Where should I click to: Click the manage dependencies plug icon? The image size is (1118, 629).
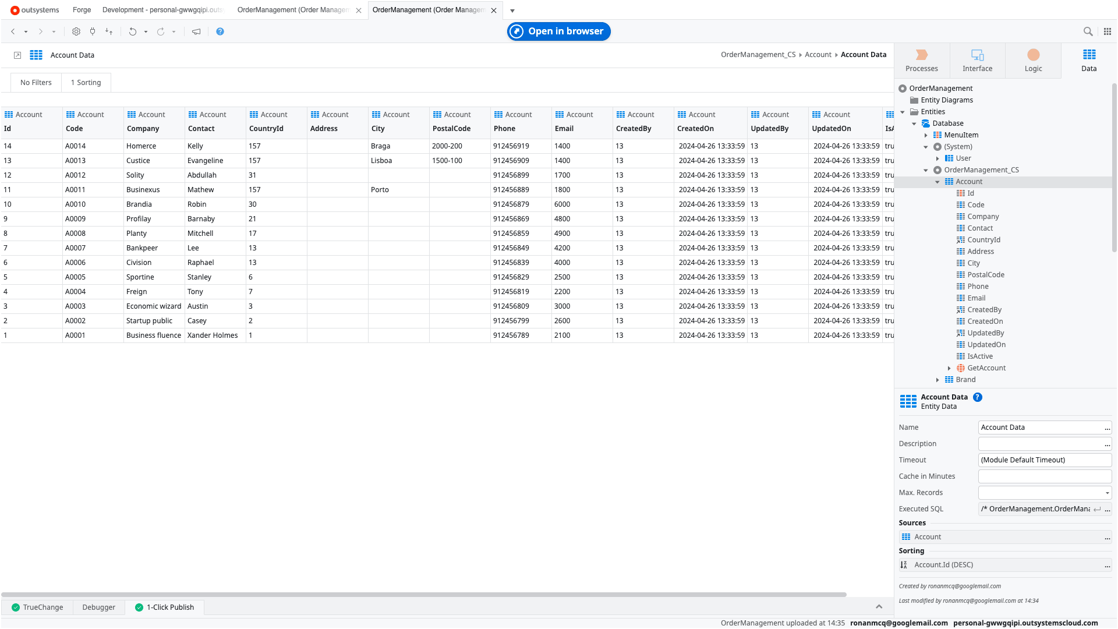93,31
